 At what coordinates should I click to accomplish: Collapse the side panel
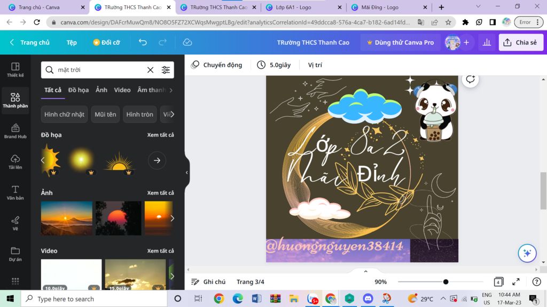186,173
